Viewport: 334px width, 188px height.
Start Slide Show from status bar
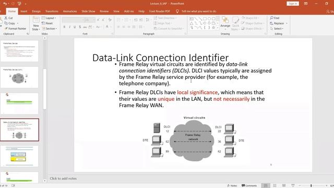293,186
